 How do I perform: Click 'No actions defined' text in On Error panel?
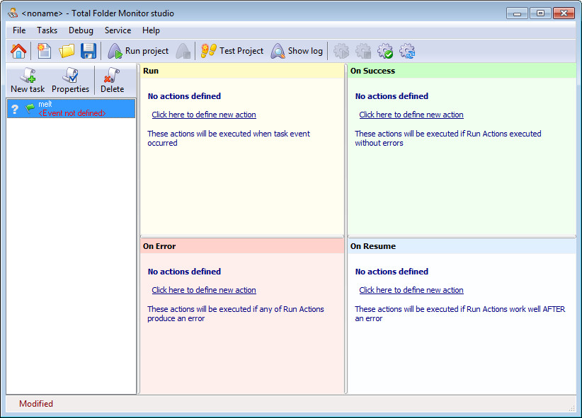(184, 272)
